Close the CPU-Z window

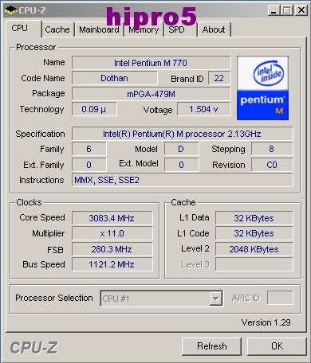301,10
